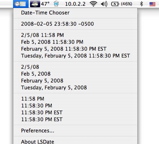159x144 pixels.
Task: Choose the Tuesday, February 5, 2008 date entry
Action: [x=75, y=88]
